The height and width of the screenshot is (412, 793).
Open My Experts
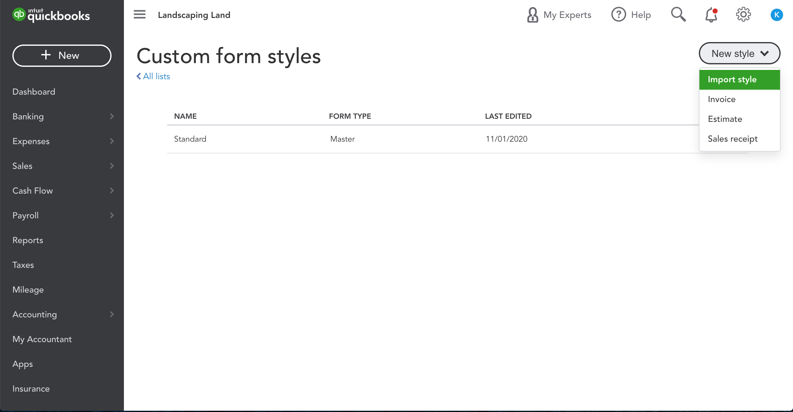(559, 15)
